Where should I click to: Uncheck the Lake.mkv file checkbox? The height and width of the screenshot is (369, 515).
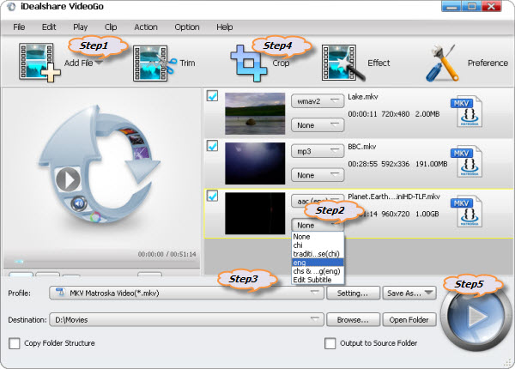212,96
